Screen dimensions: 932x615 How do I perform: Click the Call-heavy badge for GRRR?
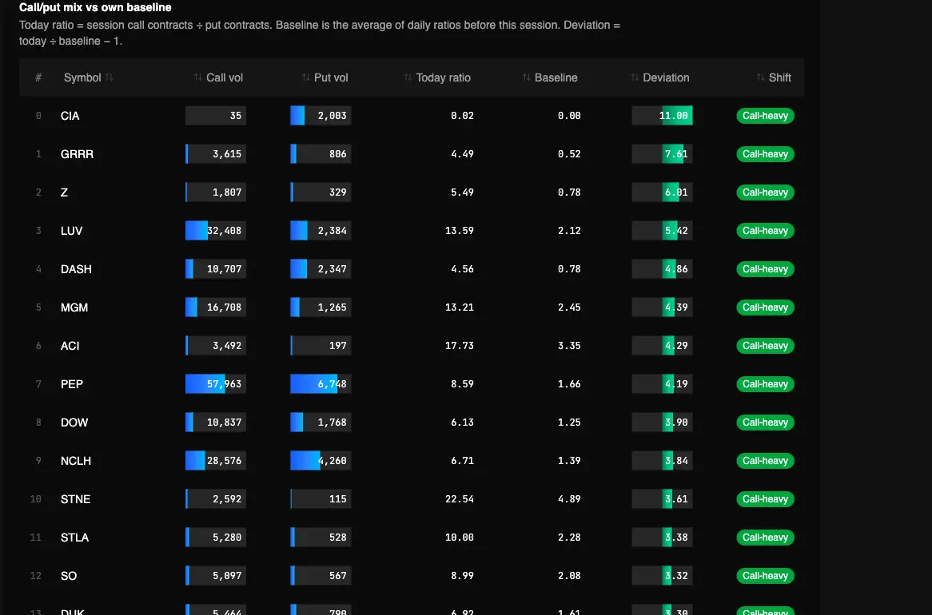(765, 154)
